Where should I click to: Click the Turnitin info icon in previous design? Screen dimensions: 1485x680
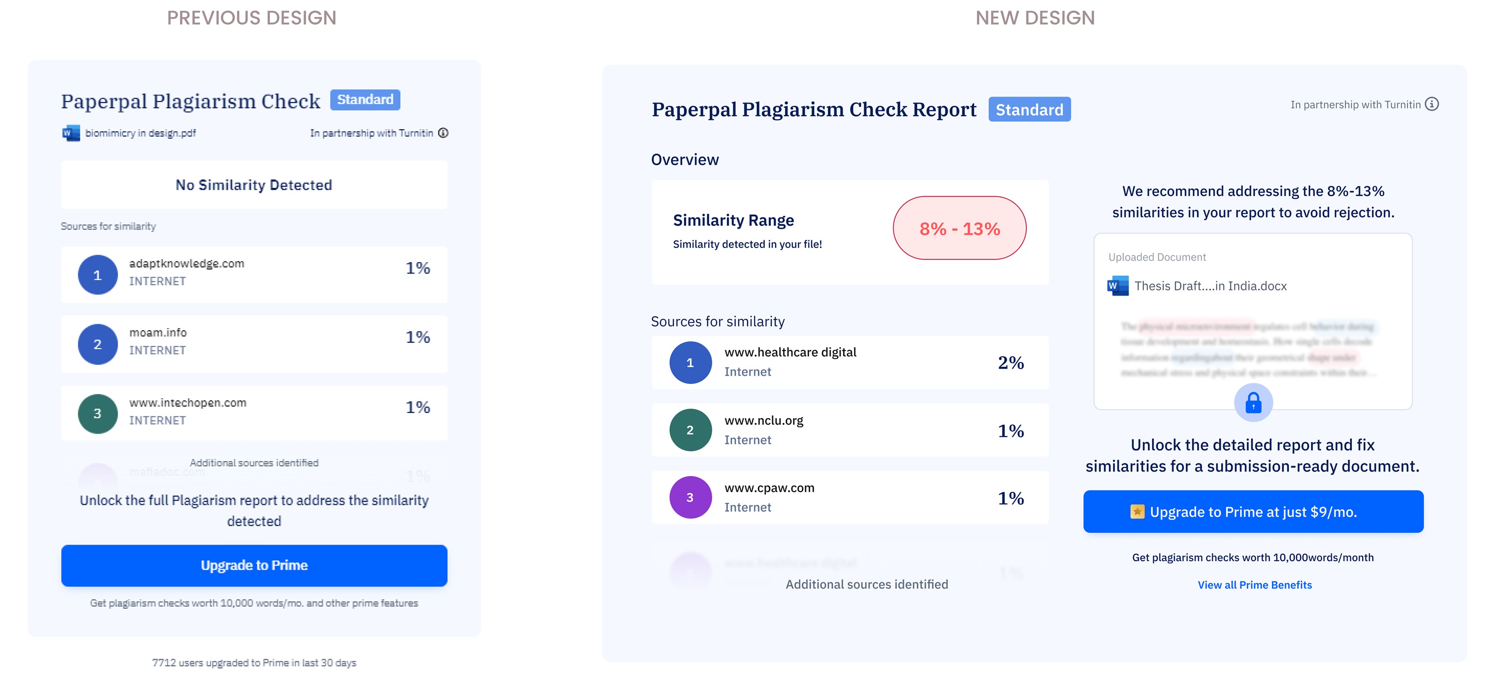(x=443, y=133)
